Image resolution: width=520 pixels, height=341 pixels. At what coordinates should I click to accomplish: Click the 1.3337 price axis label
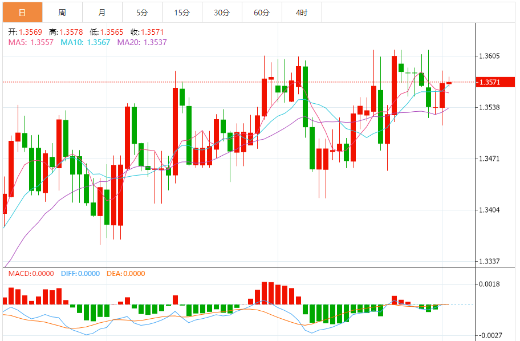click(x=489, y=261)
